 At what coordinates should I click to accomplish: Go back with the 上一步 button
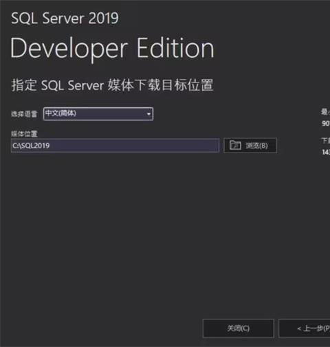click(305, 328)
